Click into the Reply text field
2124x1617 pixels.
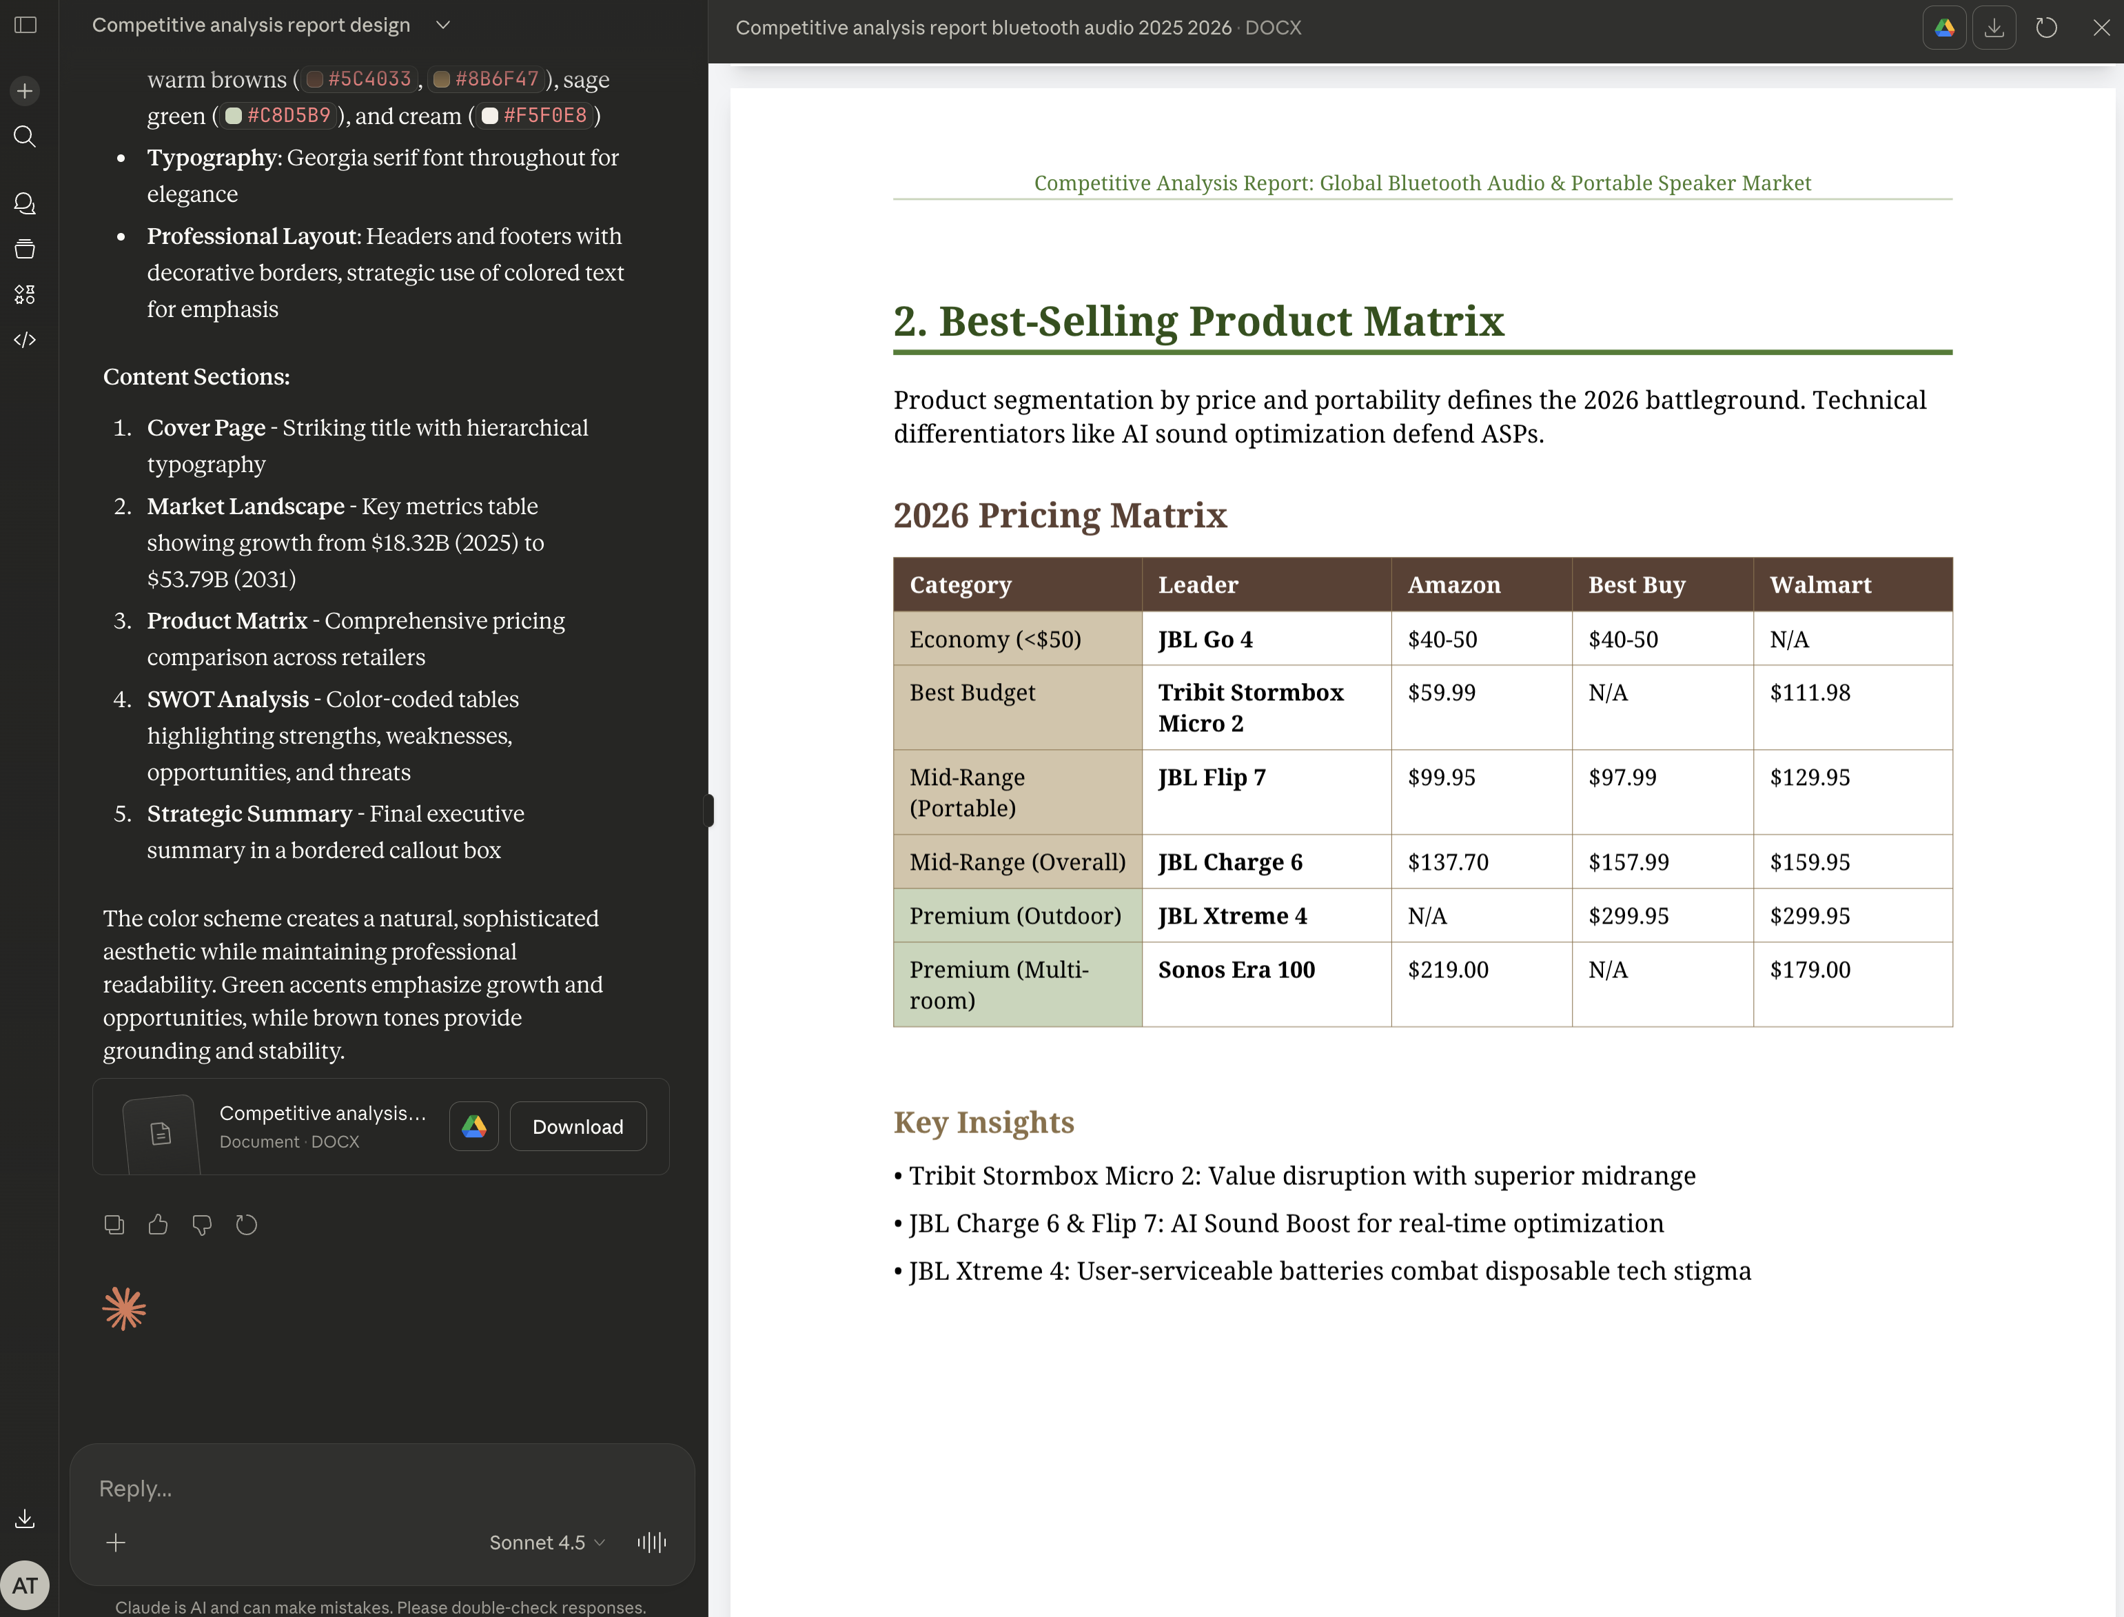(382, 1488)
